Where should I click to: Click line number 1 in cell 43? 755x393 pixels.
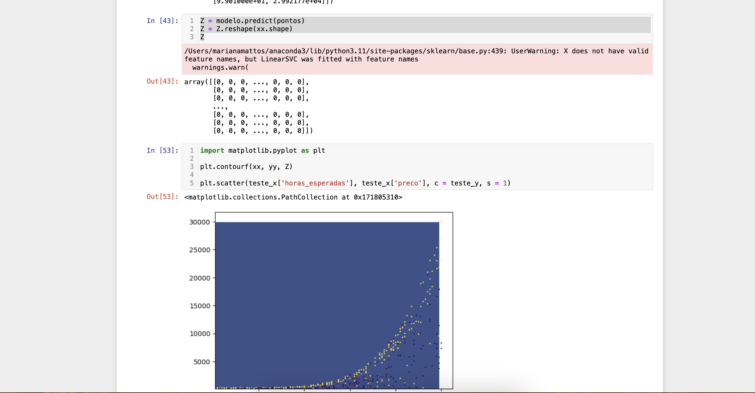[192, 21]
